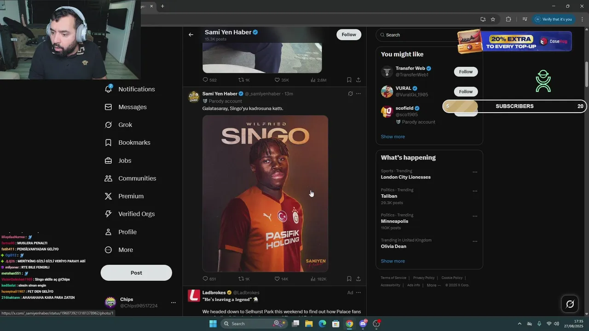Screen dimensions: 589x331
Task: Like the Singo post with 14K likes
Action: 281,279
